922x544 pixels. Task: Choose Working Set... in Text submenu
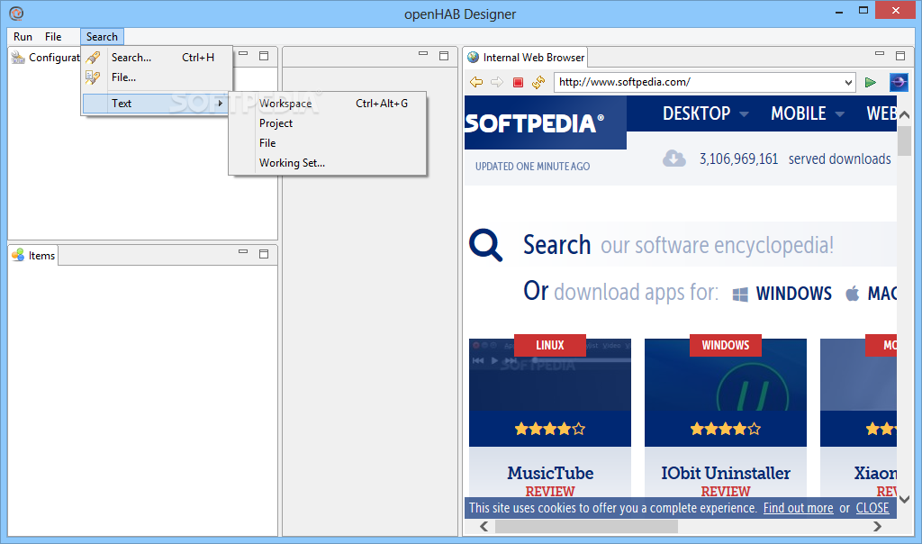point(328,163)
